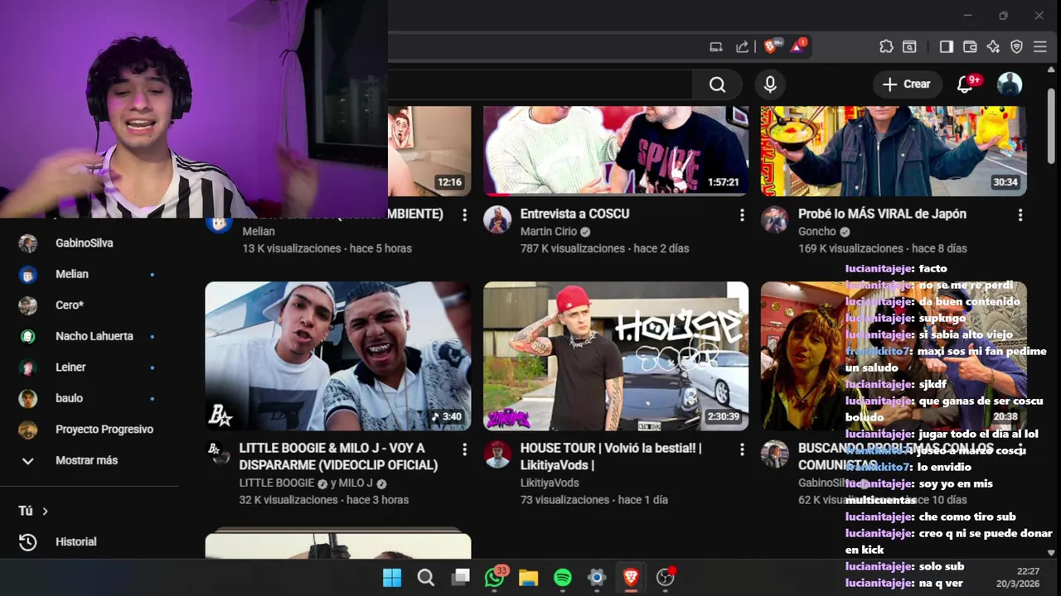Screen dimensions: 1061x596
Task: Click the Crear button
Action: [x=907, y=84]
